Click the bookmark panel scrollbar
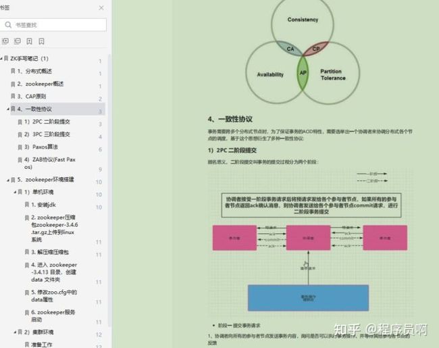 (109, 191)
